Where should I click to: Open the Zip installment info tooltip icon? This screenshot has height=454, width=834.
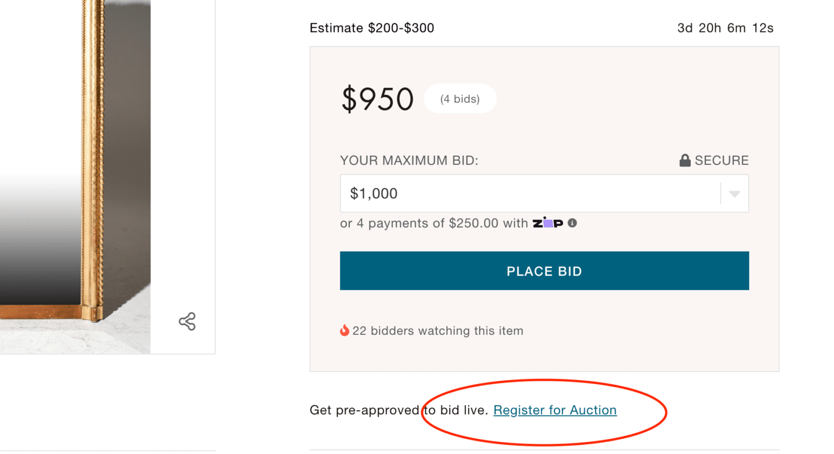(x=572, y=222)
